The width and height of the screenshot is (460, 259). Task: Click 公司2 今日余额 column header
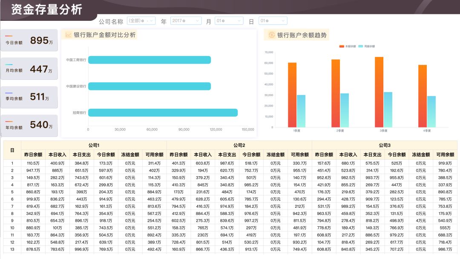[251, 155]
